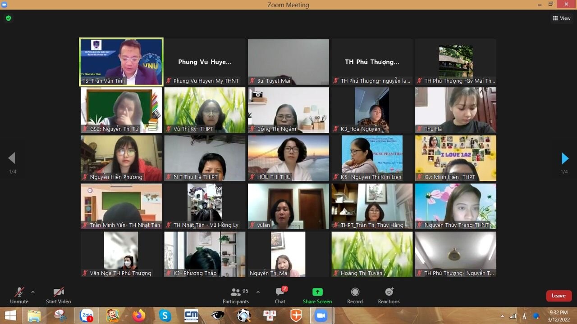Open the Participants panel
577x324 pixels.
(x=236, y=296)
